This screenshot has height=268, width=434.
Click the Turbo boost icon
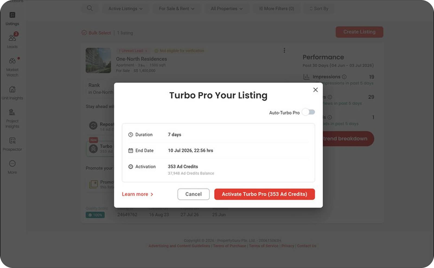click(x=93, y=149)
